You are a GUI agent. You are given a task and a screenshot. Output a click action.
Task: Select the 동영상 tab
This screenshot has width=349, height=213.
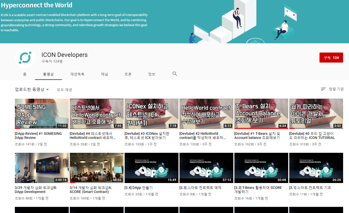coord(48,74)
